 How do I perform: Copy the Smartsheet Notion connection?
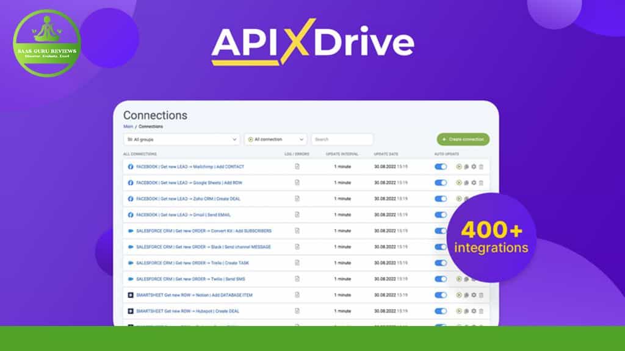pyautogui.click(x=466, y=295)
